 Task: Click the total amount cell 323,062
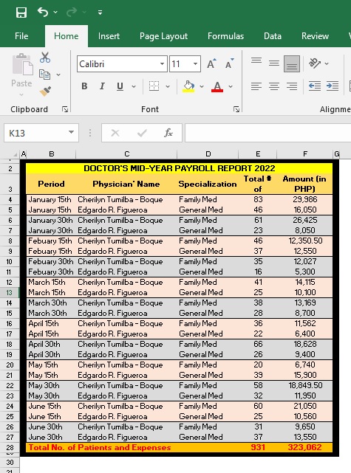click(x=304, y=447)
